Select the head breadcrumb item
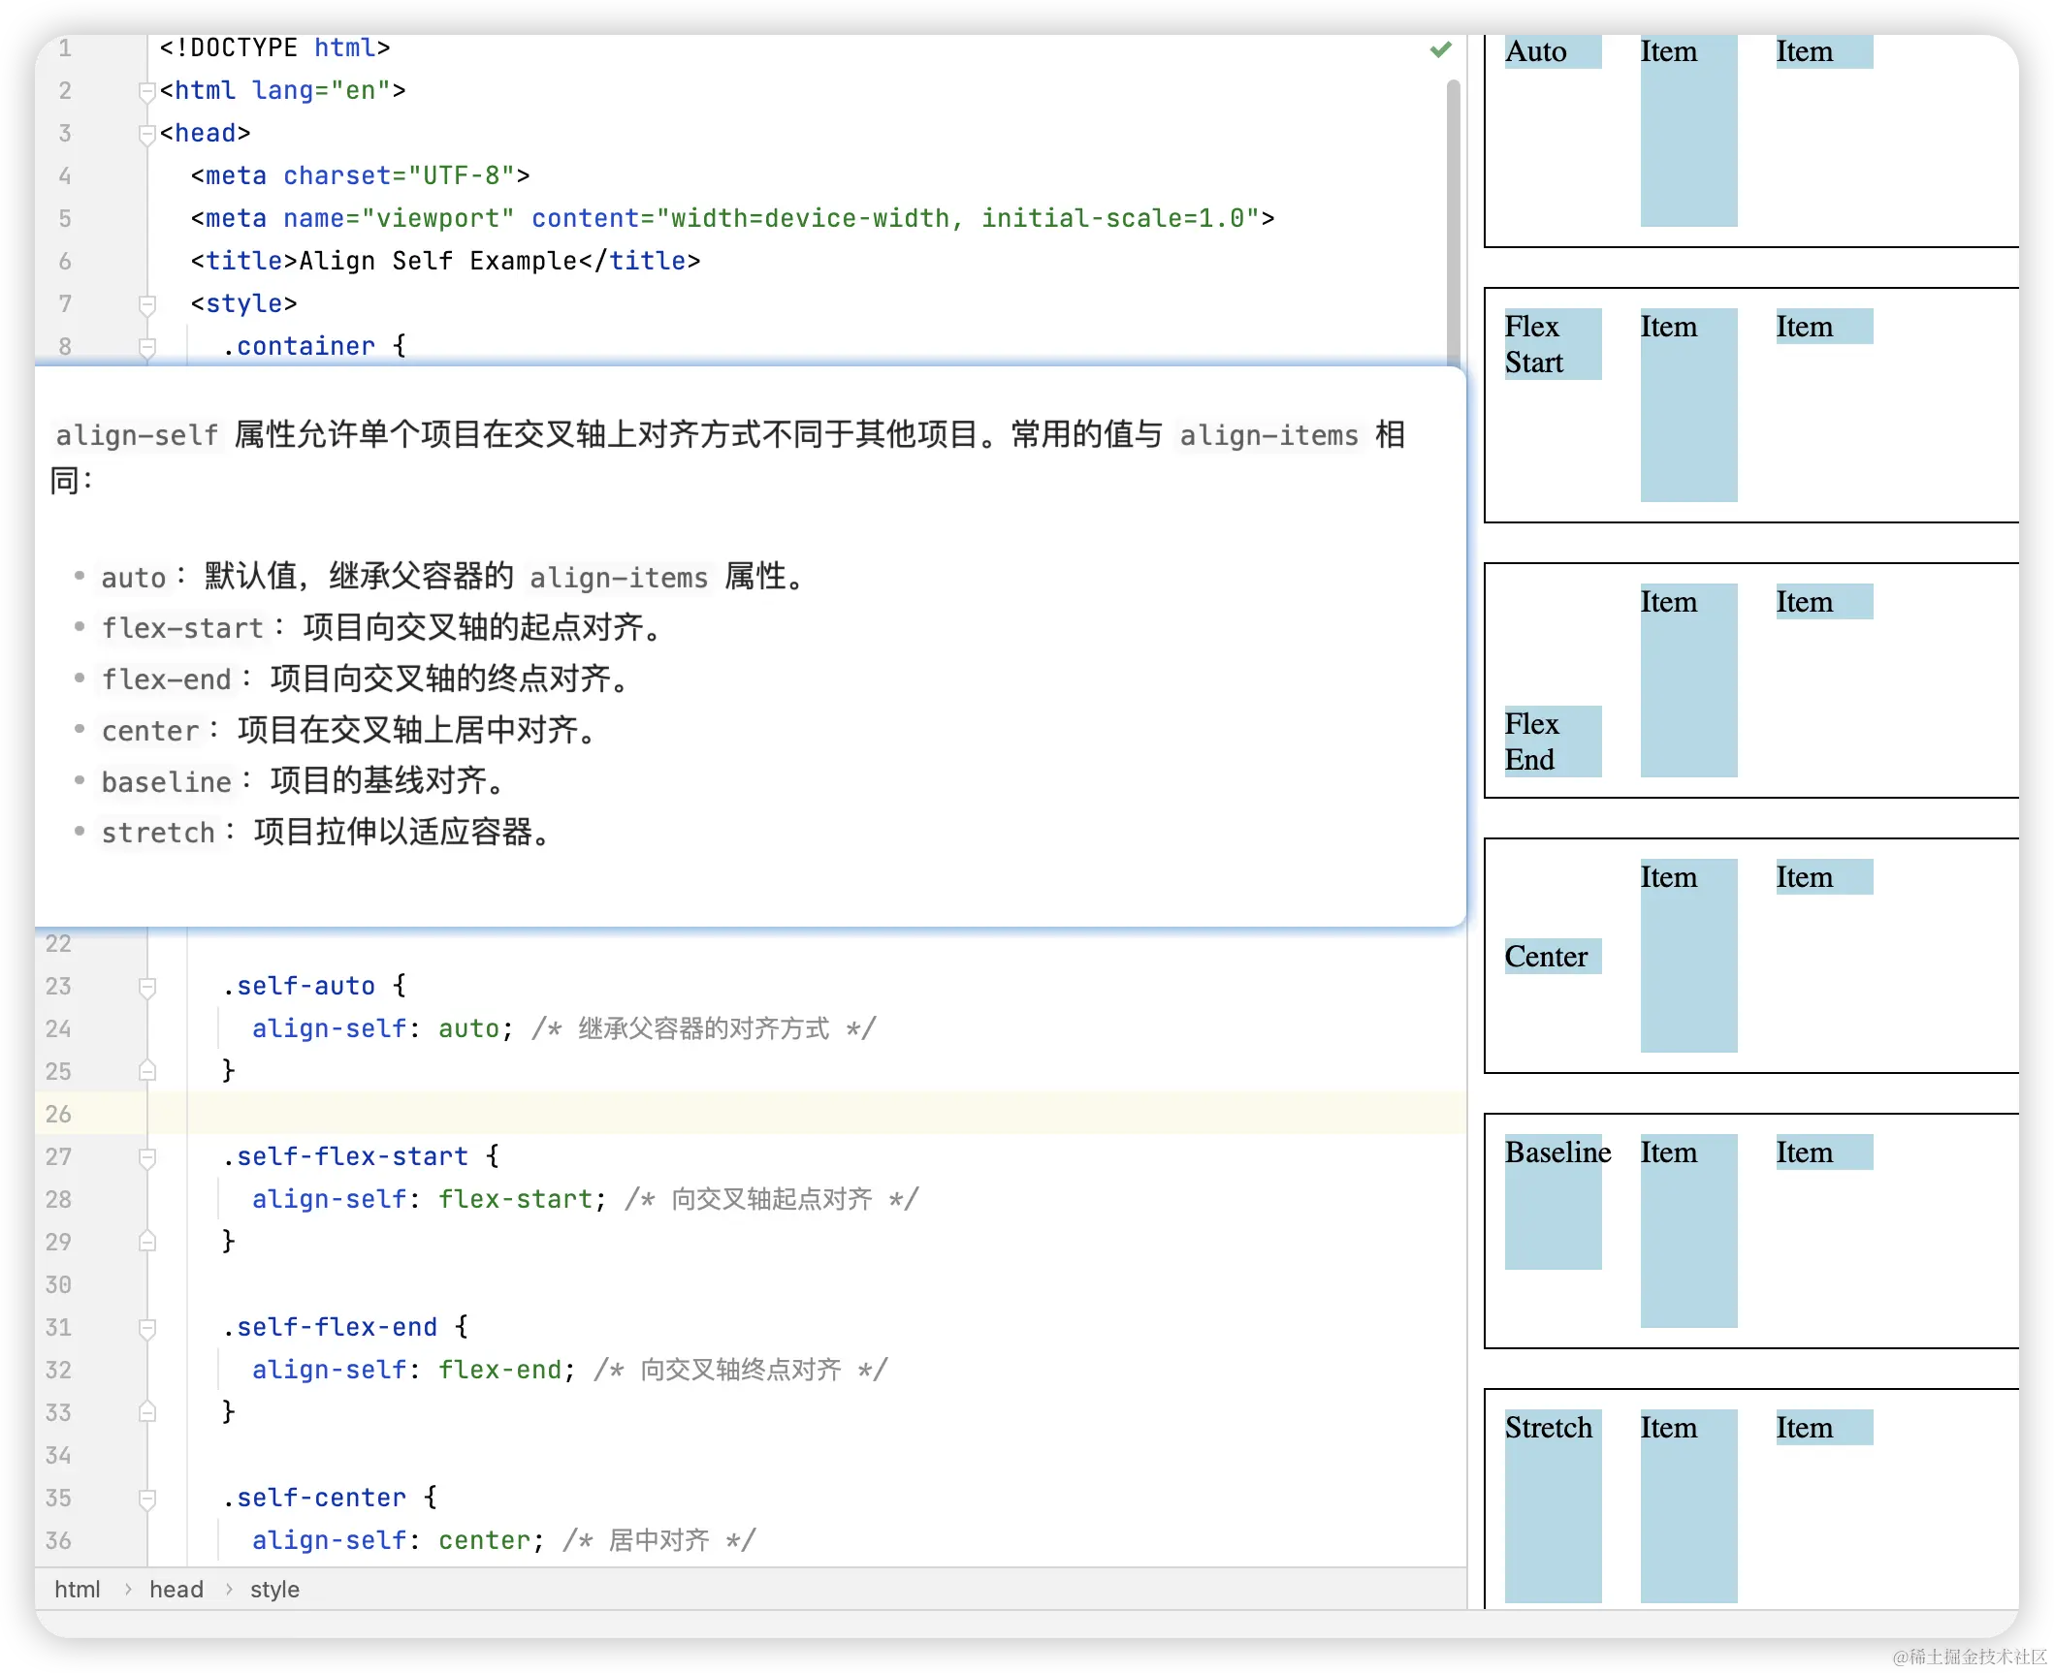The height and width of the screenshot is (1673, 2054). (x=176, y=1590)
